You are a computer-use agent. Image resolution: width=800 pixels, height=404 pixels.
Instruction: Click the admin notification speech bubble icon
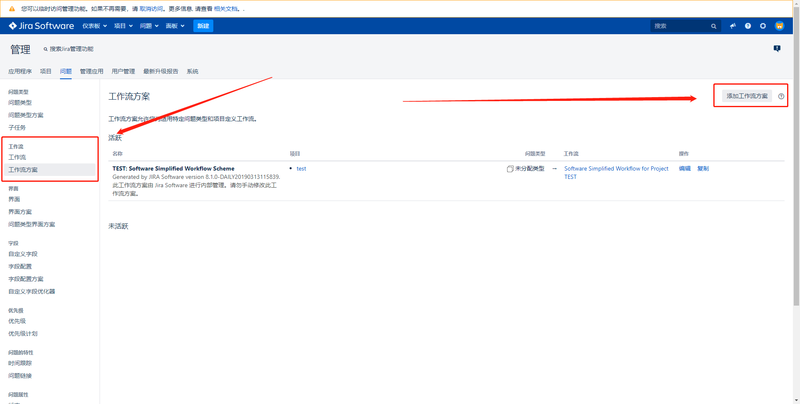coord(777,48)
